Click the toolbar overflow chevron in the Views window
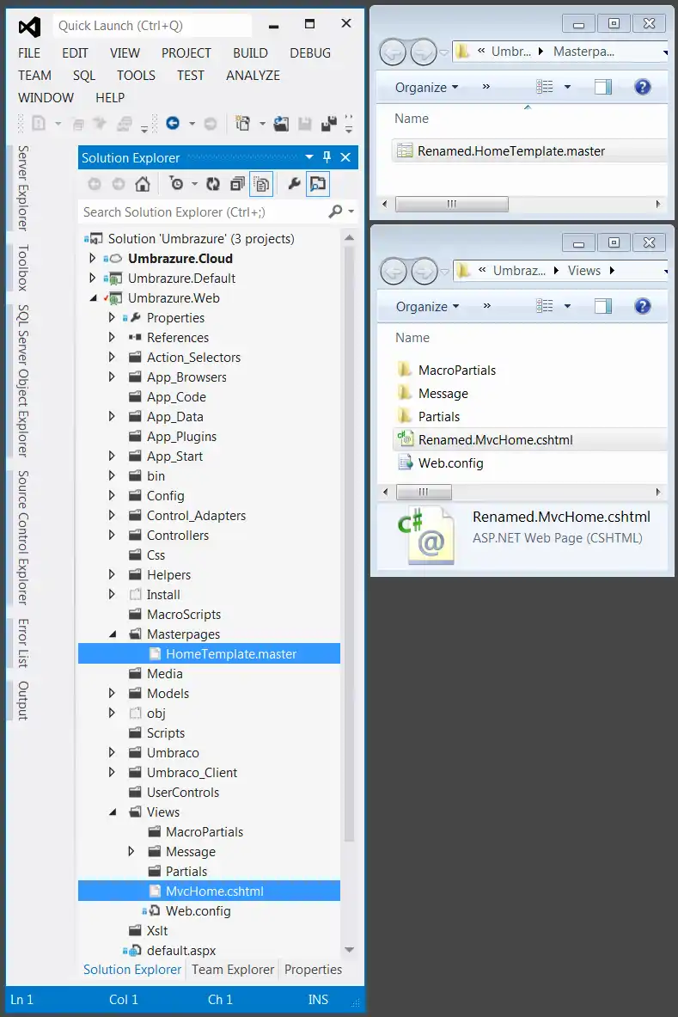 (x=486, y=306)
